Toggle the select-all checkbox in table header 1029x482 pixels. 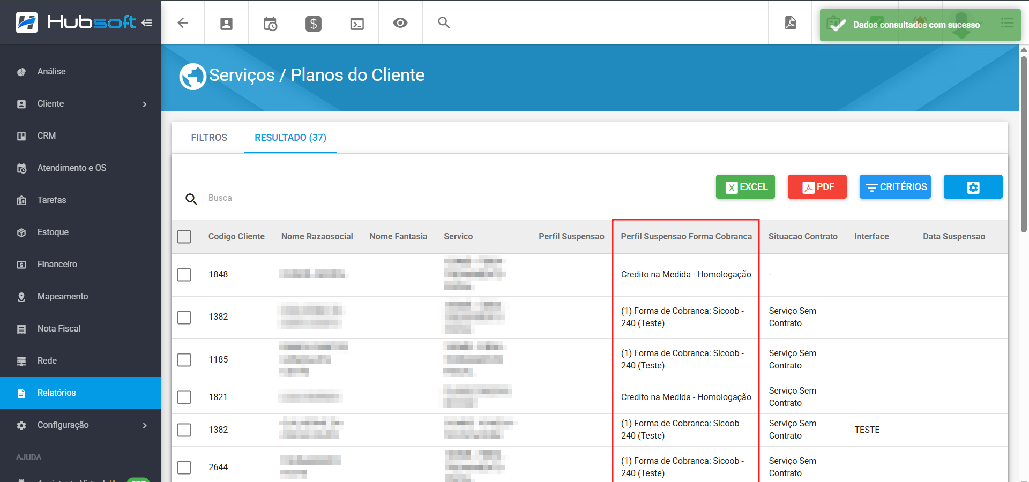tap(184, 237)
